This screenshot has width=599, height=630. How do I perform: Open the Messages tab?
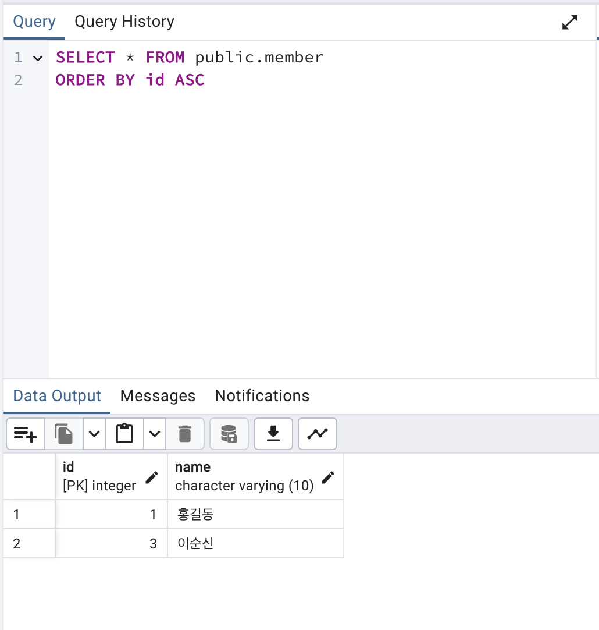(158, 396)
